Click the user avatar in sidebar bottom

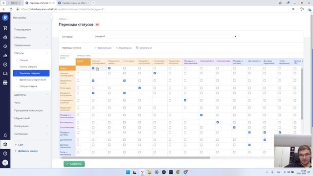[x=5, y=163]
